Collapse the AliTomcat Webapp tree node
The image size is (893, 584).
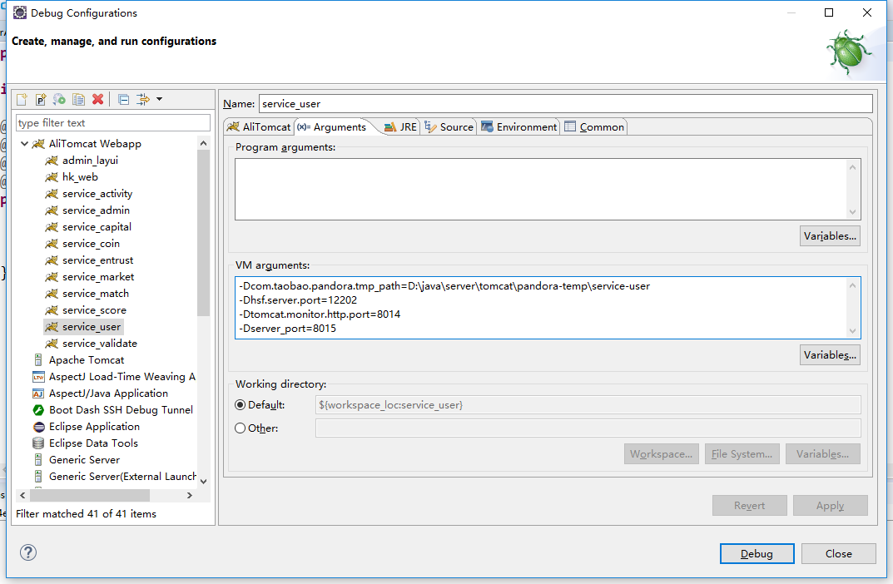click(x=24, y=143)
